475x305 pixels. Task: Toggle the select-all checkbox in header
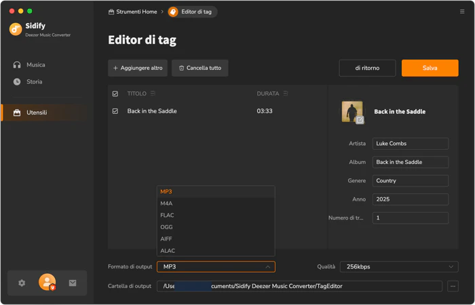(115, 94)
